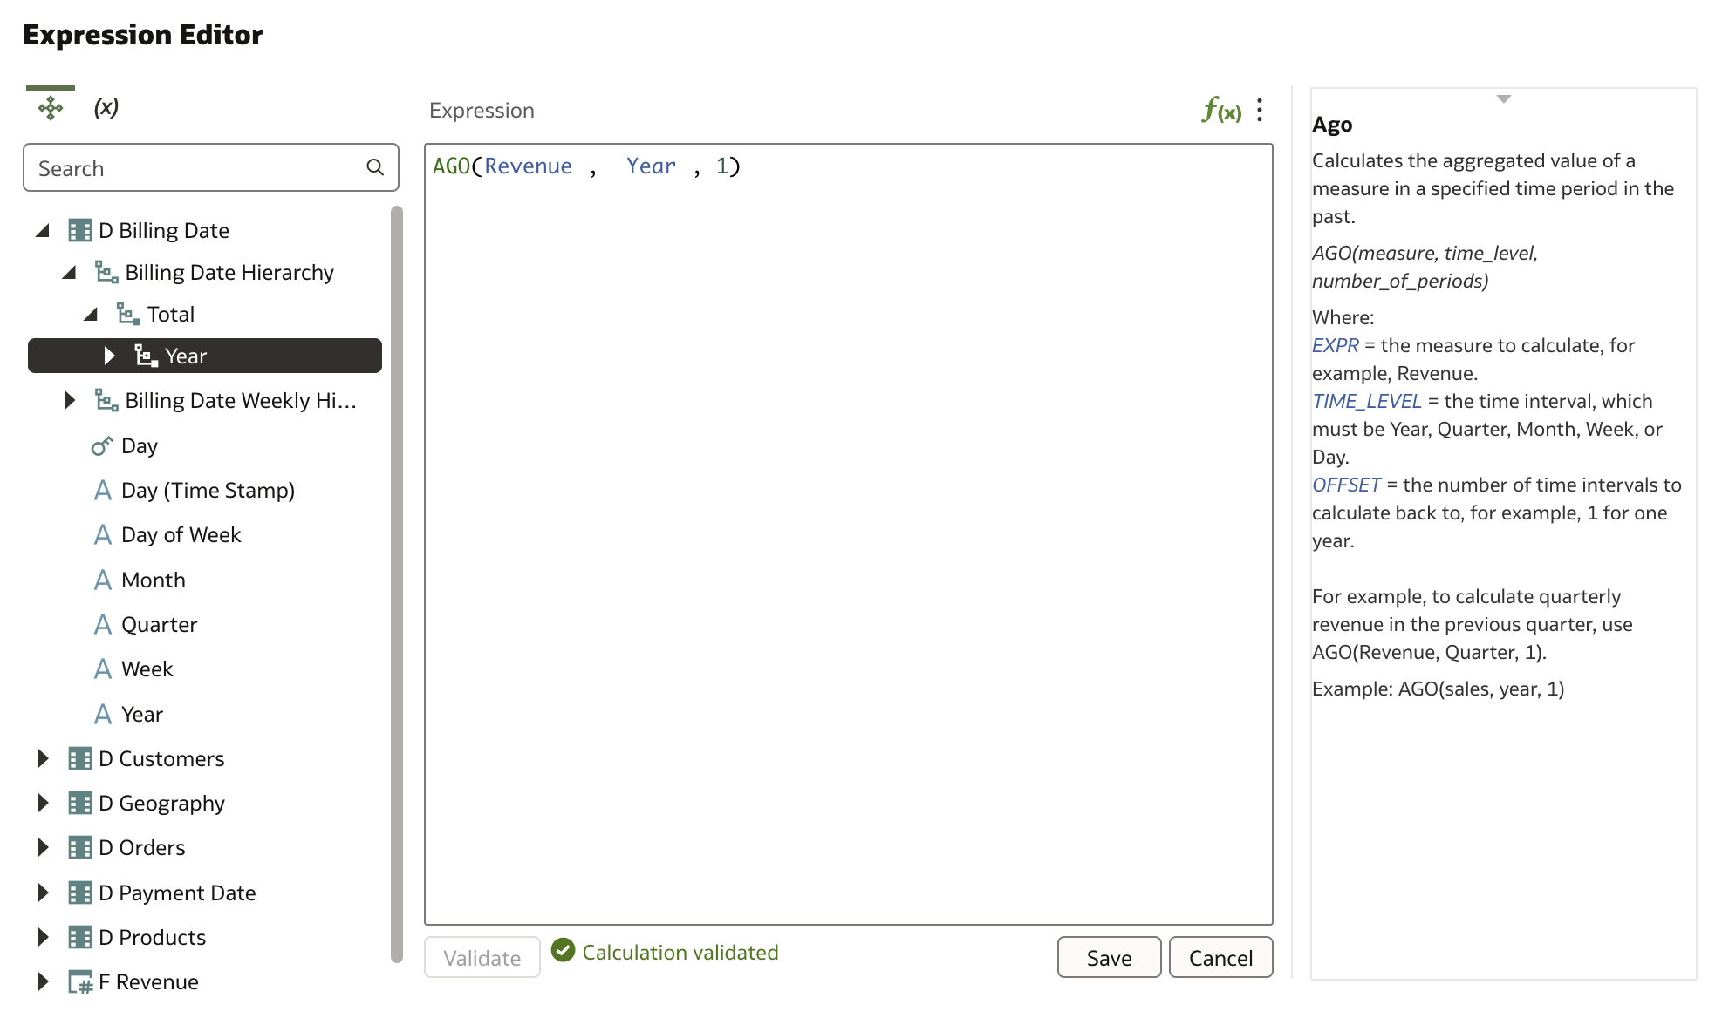The image size is (1729, 1025).
Task: Expand Billing Date Weekly Hierarchy
Action: 70,400
